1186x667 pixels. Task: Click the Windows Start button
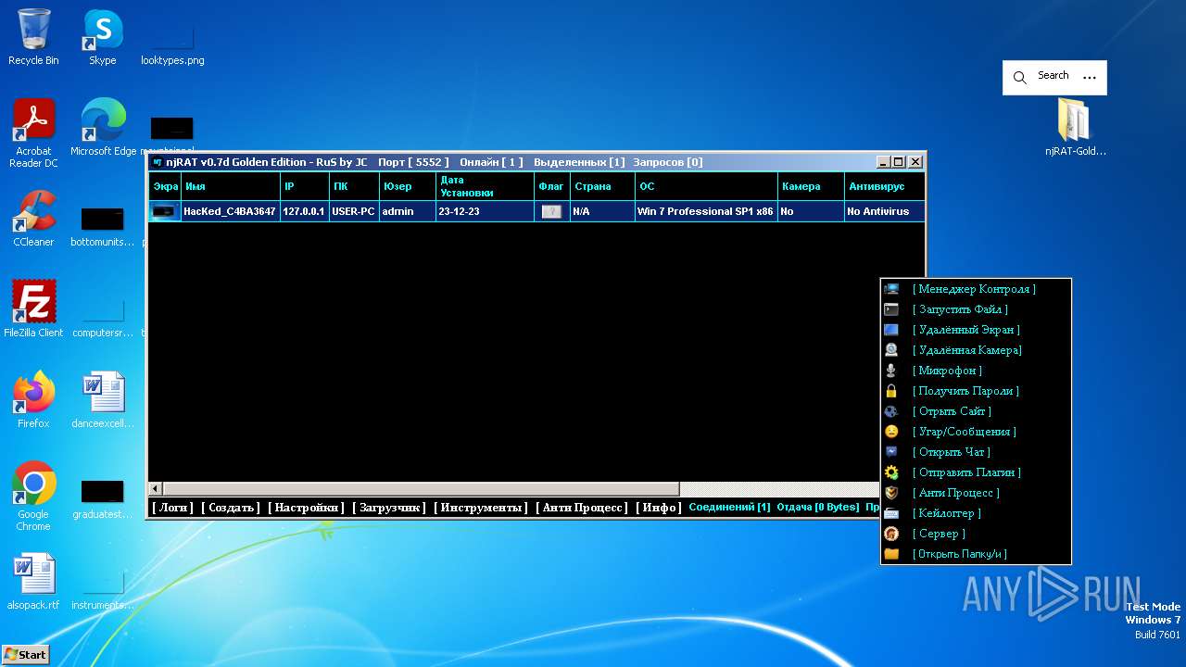coord(25,655)
